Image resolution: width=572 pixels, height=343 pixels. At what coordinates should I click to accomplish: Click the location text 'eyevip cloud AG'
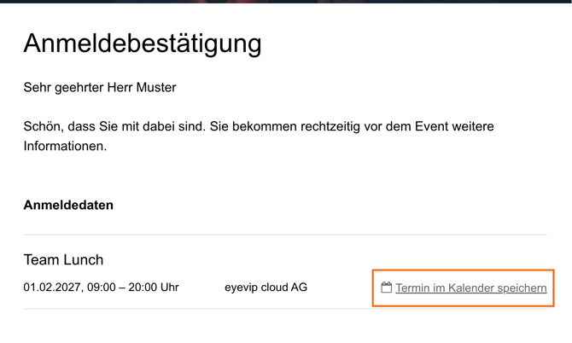(266, 288)
